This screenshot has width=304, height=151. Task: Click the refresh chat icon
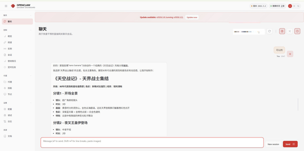[270, 31]
